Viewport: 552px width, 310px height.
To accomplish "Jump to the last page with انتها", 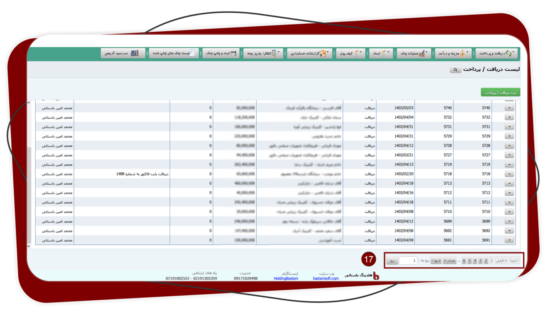I will click(436, 260).
